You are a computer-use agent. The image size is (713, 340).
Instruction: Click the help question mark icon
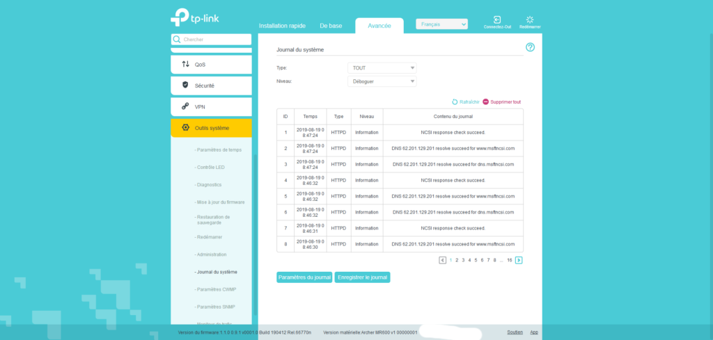coord(530,47)
